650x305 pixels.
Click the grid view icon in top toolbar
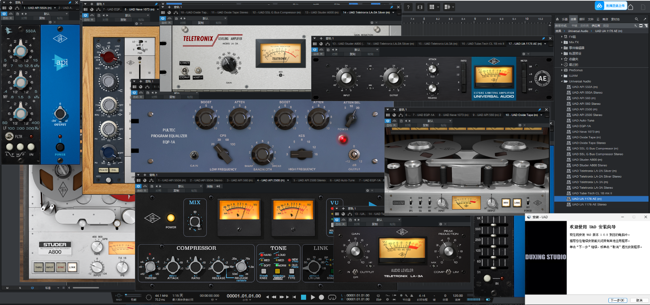[x=432, y=7]
